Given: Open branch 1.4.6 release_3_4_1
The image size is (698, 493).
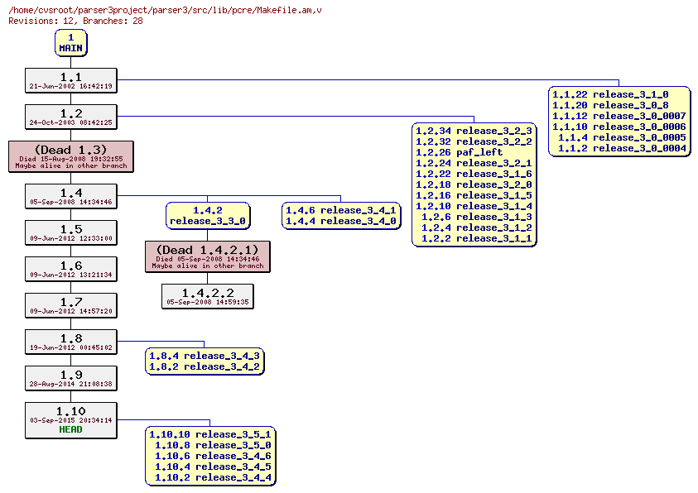Looking at the screenshot, I should 340,210.
